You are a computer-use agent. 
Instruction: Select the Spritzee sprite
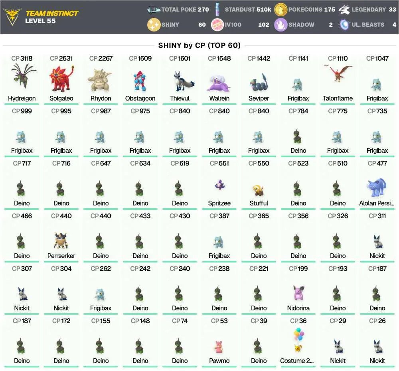pyautogui.click(x=219, y=184)
